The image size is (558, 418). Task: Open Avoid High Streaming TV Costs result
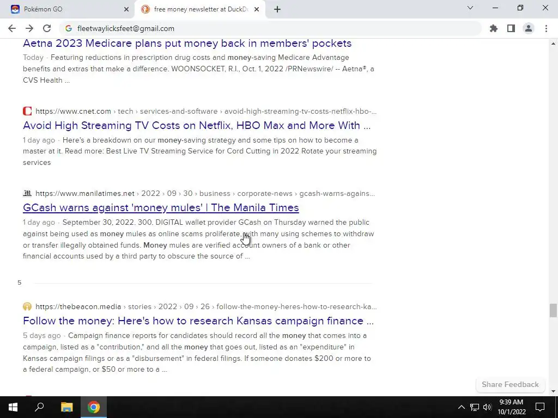click(x=197, y=126)
